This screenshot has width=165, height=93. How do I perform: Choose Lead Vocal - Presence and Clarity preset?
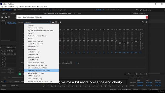click(41, 71)
